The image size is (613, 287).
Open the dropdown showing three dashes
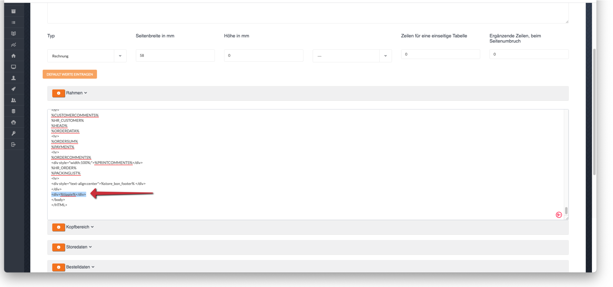coord(352,56)
